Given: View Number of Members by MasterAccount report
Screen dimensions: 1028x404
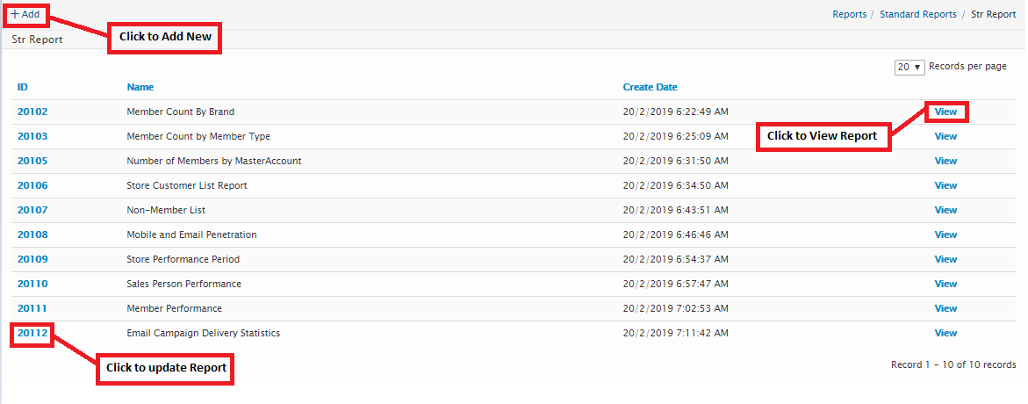Looking at the screenshot, I should [x=945, y=161].
